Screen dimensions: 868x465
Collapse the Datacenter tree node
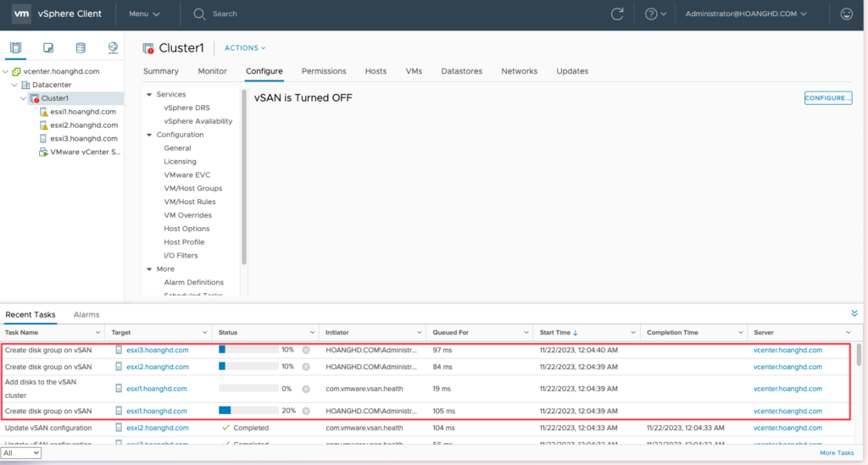pyautogui.click(x=14, y=85)
